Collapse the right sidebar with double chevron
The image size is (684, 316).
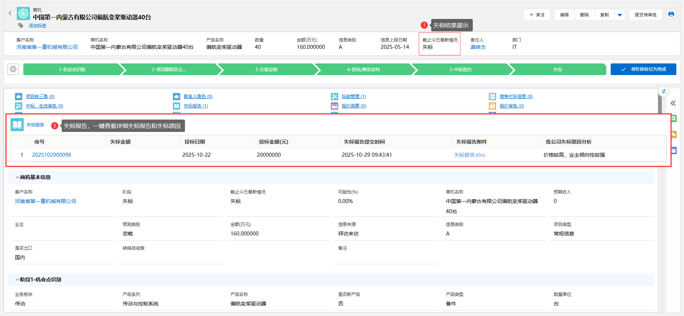tap(673, 103)
